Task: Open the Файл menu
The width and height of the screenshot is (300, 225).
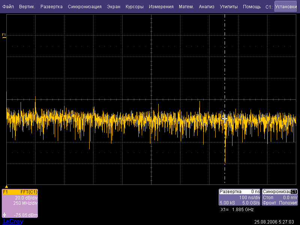Action: (8, 7)
